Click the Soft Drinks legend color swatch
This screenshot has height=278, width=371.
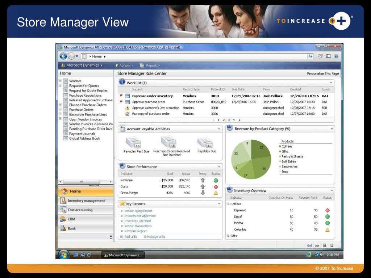click(x=280, y=161)
